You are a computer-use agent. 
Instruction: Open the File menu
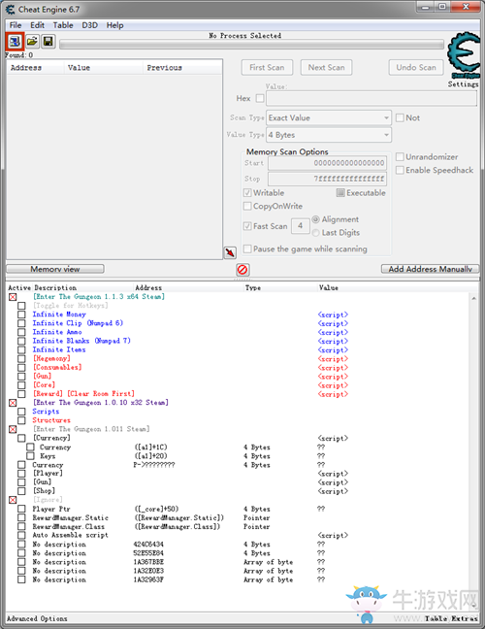[x=16, y=25]
